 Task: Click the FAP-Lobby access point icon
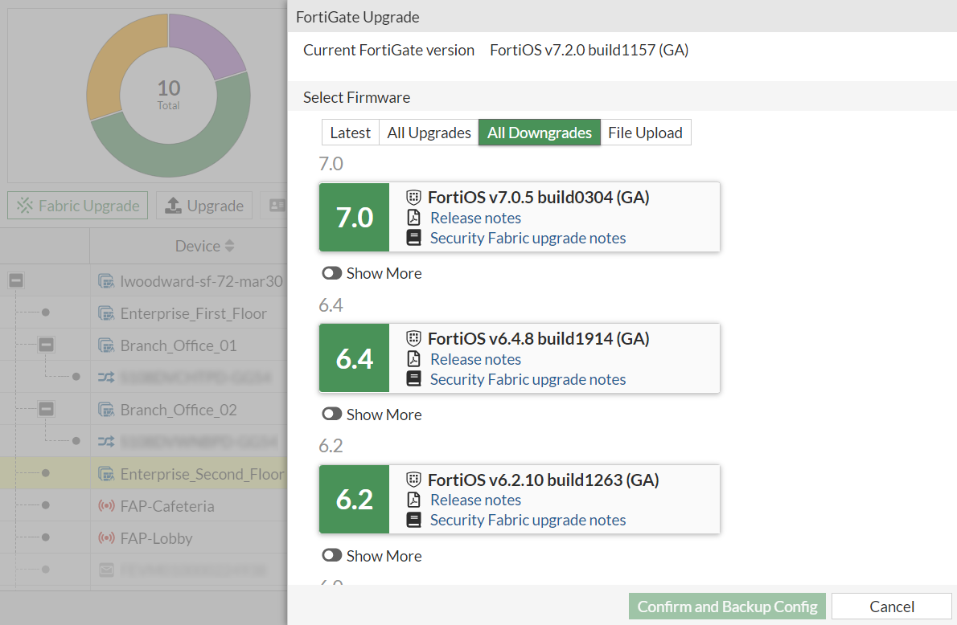[x=105, y=538]
